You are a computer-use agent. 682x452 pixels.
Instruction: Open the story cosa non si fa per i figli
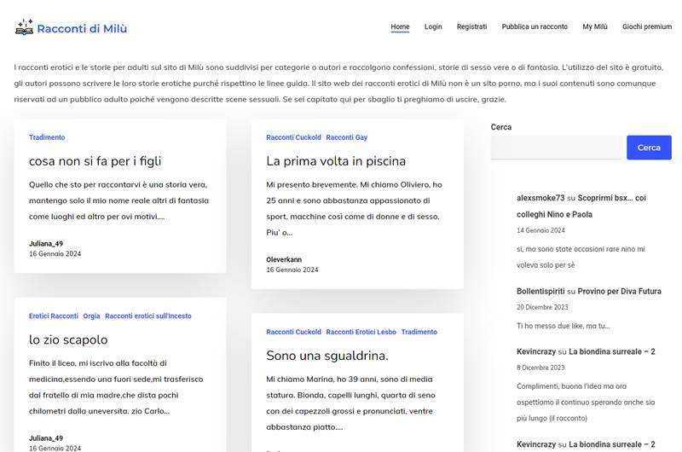[x=95, y=161]
